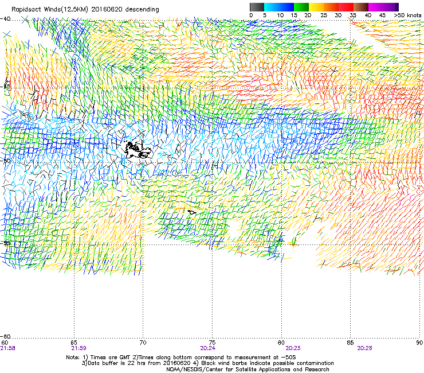Image resolution: width=424 pixels, height=373 pixels.
Task: Click the '-60' latitude axis label
Action: [x=6, y=337]
